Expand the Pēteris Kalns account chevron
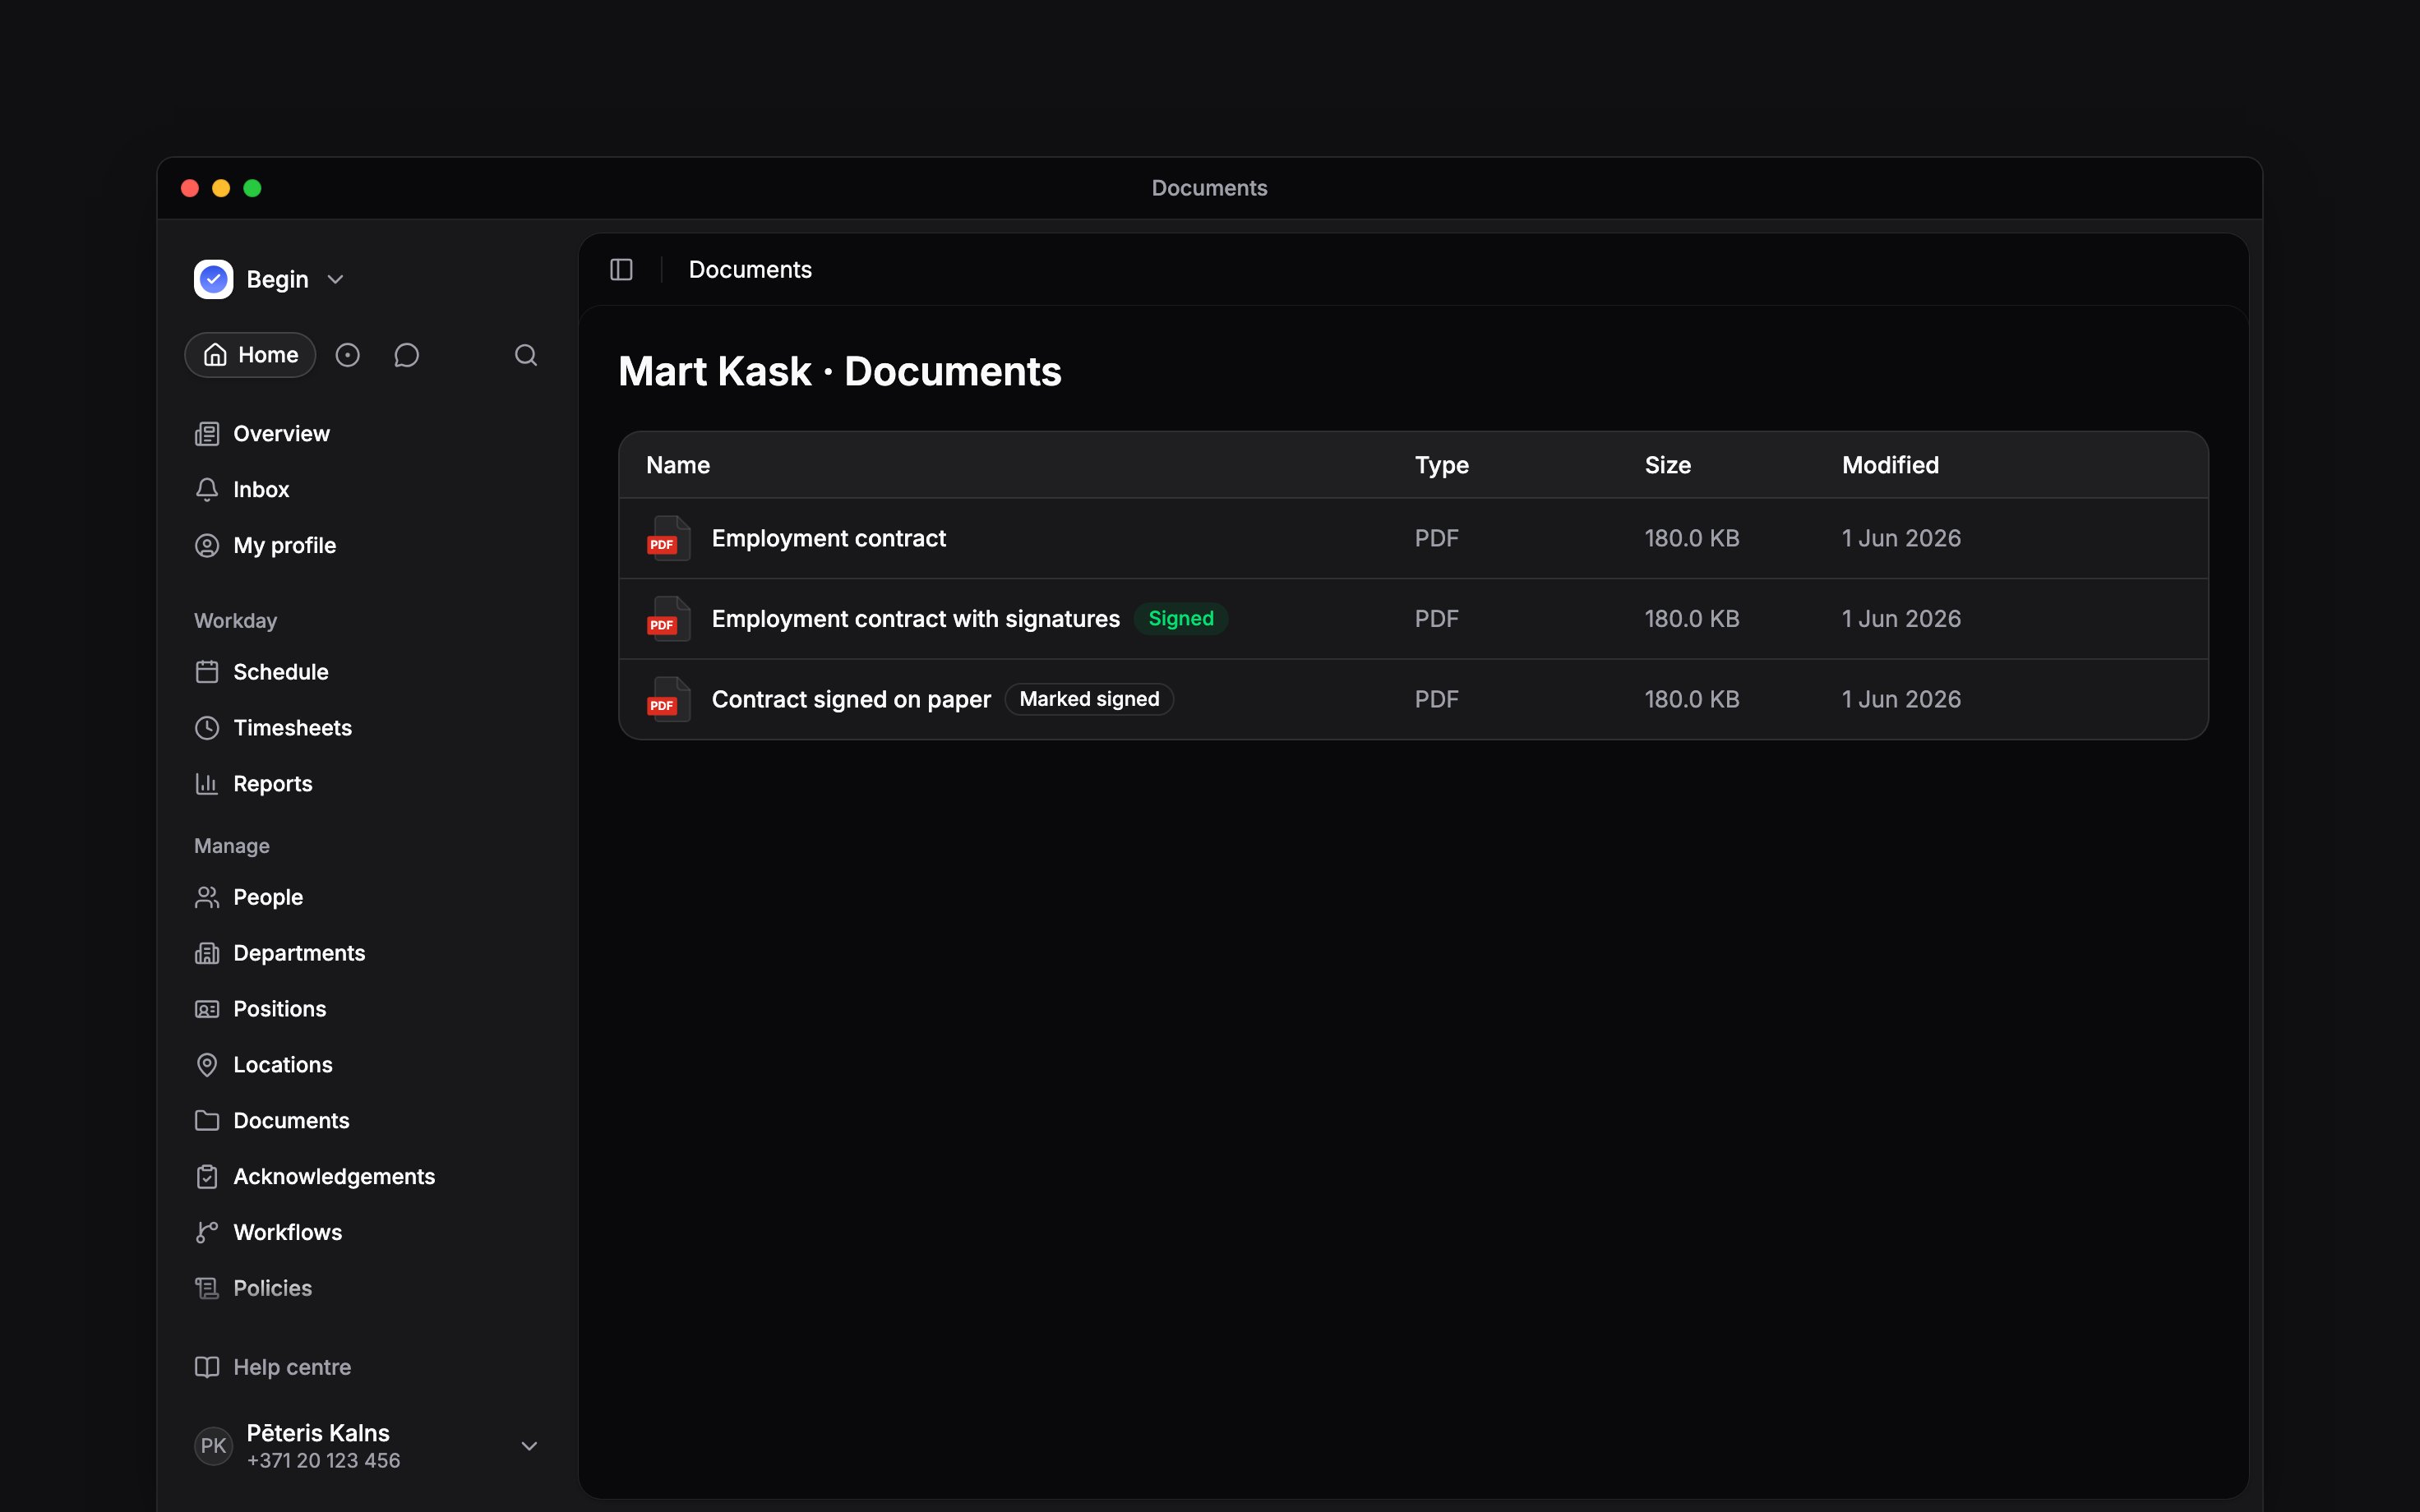The width and height of the screenshot is (2420, 1512). tap(530, 1446)
